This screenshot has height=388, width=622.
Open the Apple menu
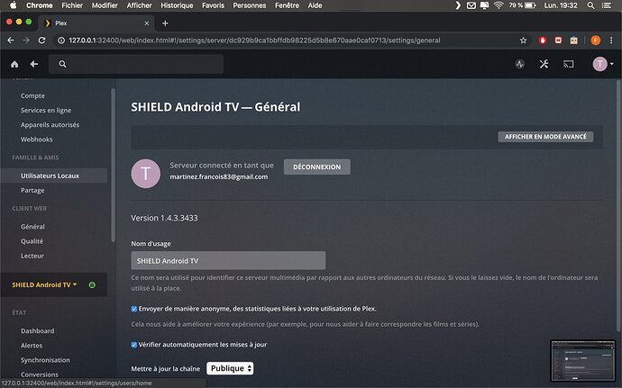(14, 5)
